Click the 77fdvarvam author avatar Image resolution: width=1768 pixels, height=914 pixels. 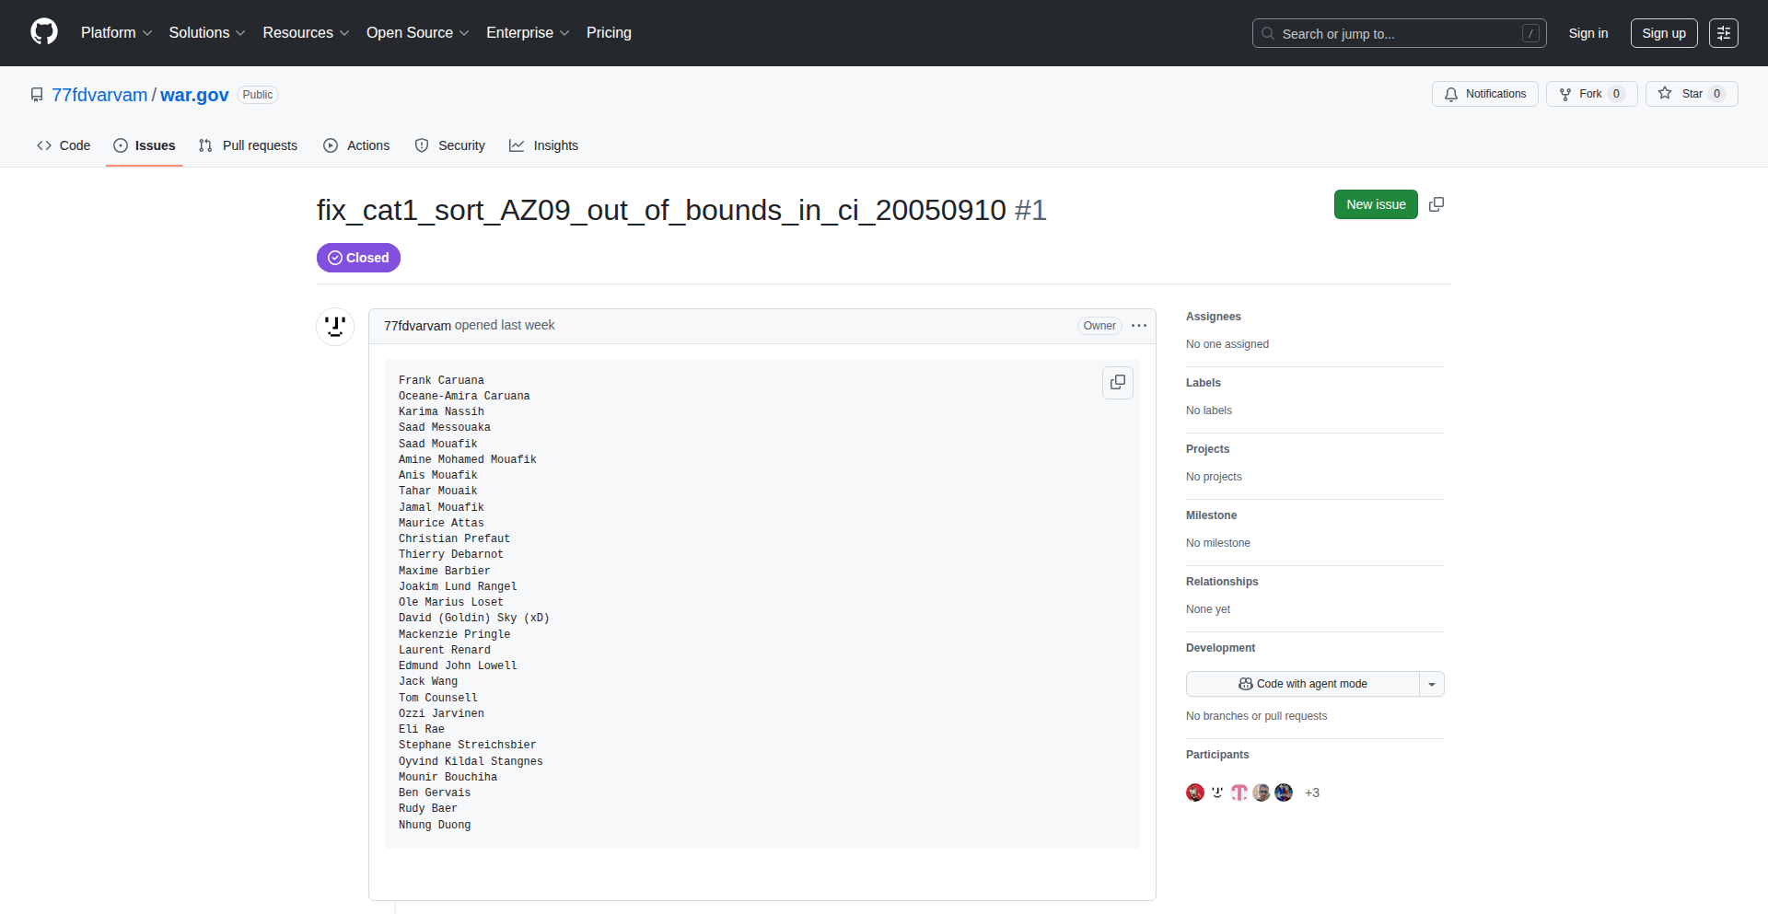[x=335, y=327]
